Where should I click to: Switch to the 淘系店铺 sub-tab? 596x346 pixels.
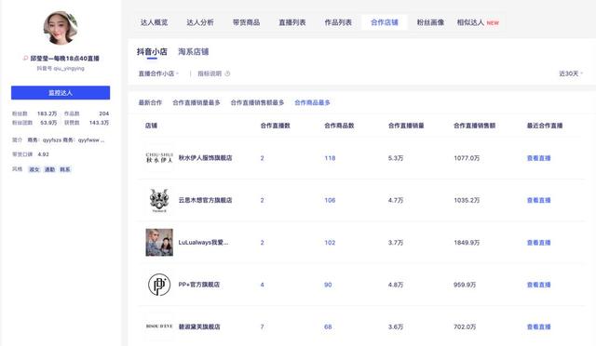click(x=194, y=52)
